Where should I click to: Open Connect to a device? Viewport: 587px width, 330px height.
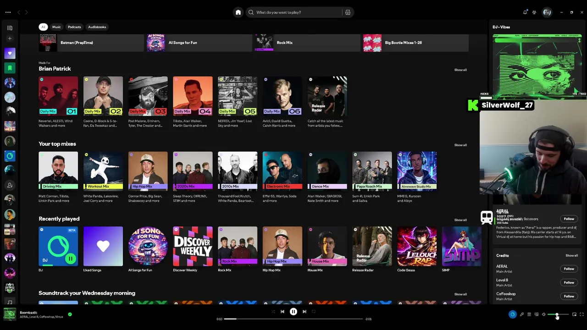(536, 314)
